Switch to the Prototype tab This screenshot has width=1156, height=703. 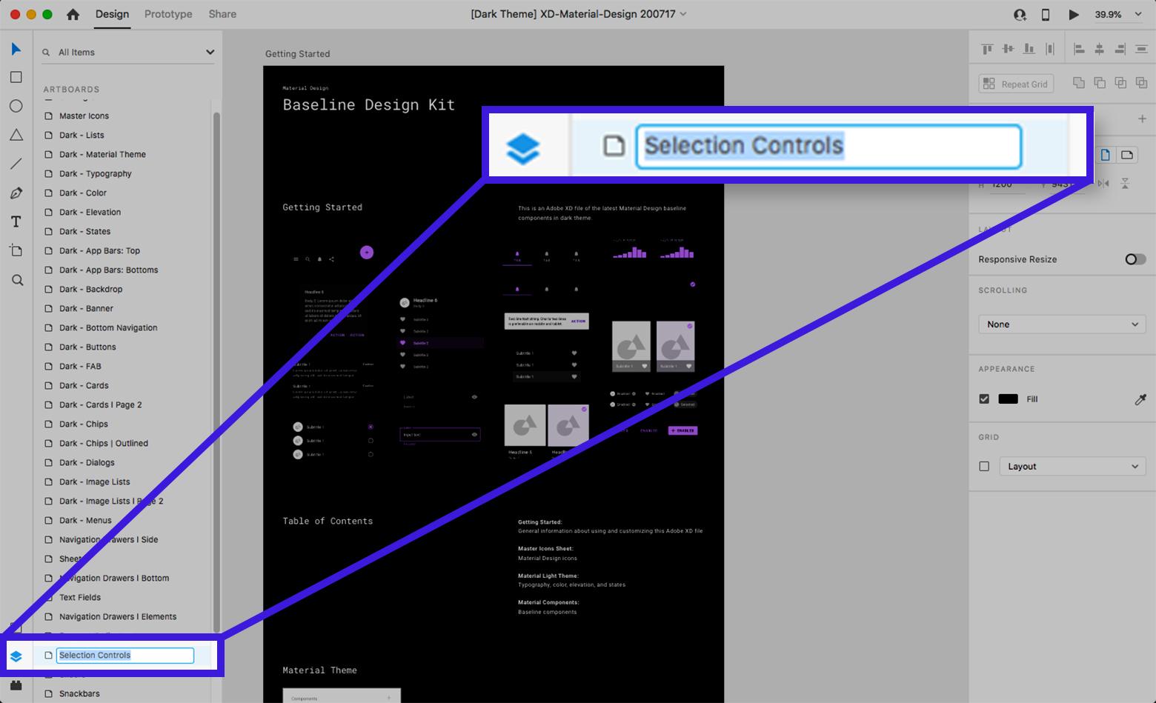[x=167, y=13]
